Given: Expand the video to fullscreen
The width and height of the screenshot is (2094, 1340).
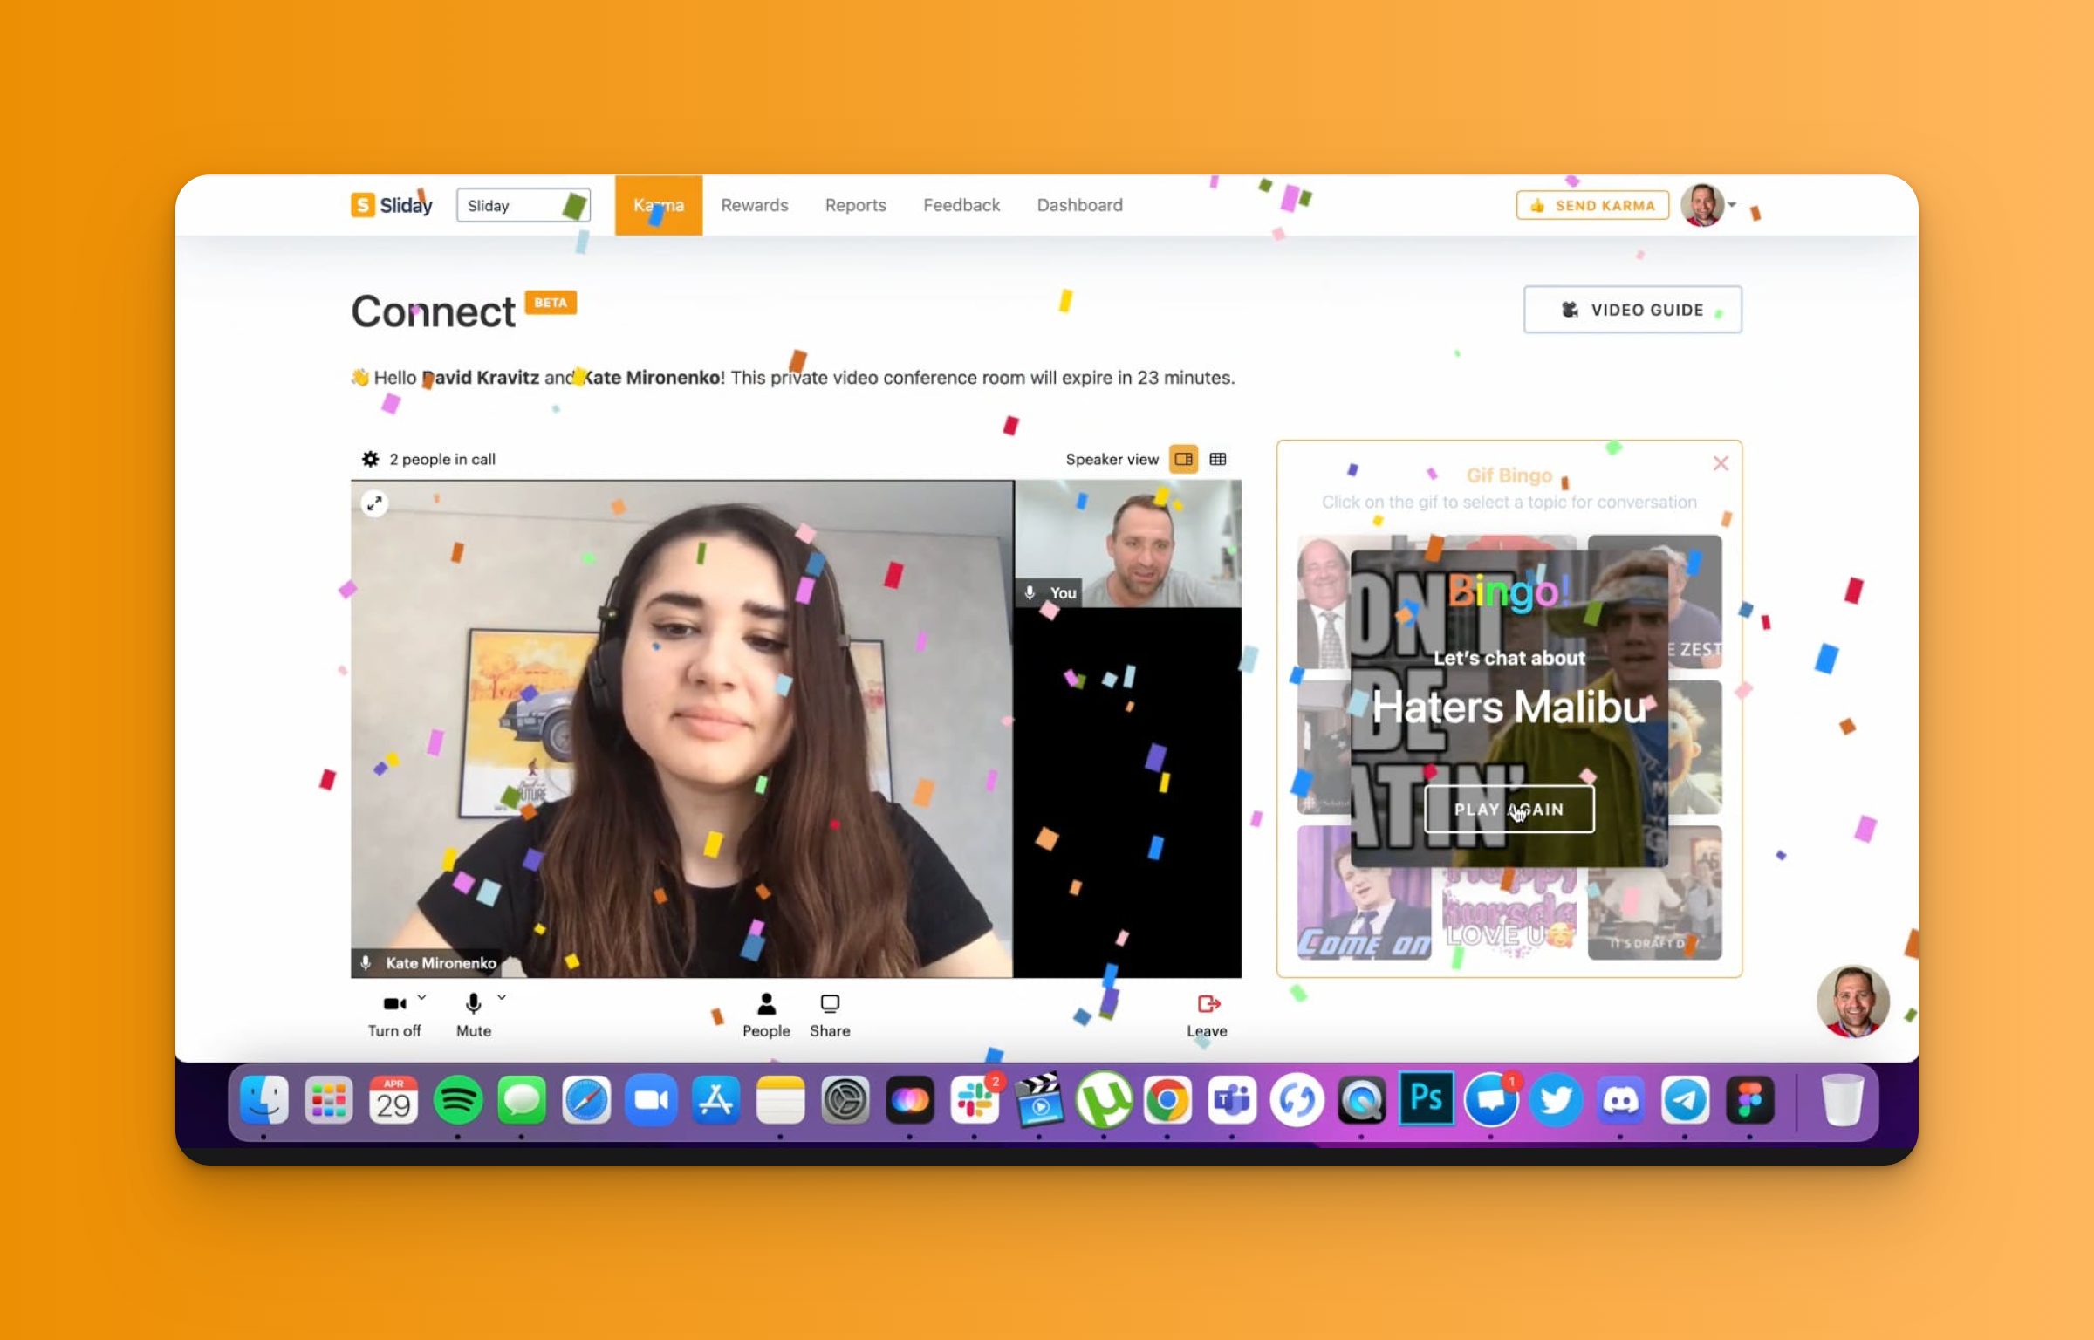Looking at the screenshot, I should [374, 503].
